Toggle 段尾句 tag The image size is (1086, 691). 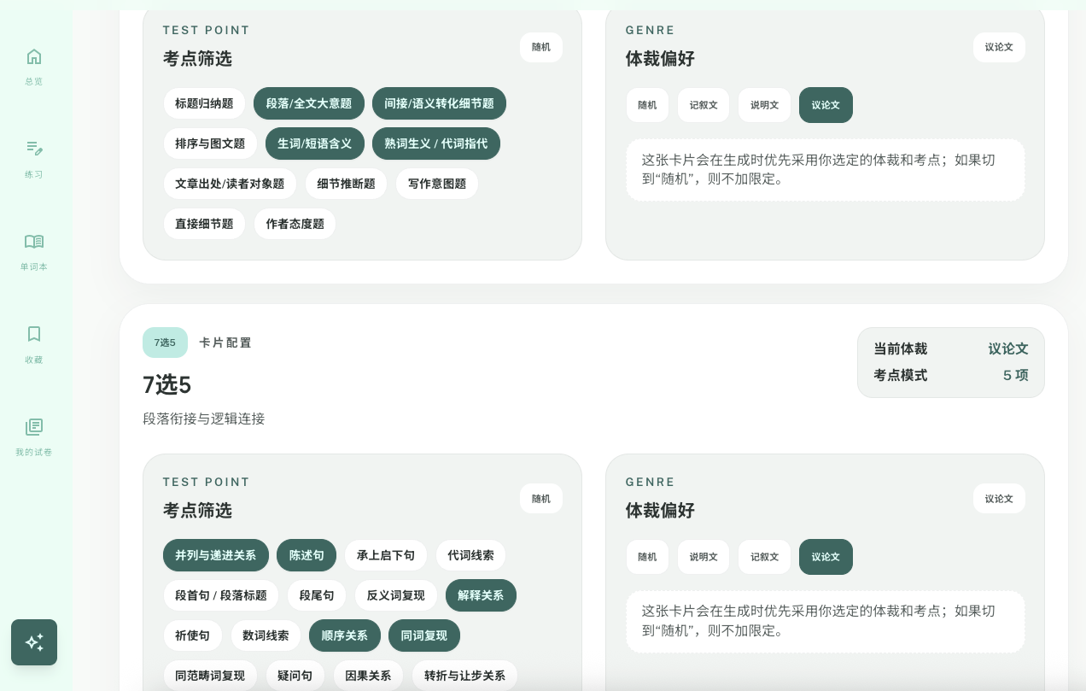tap(317, 595)
